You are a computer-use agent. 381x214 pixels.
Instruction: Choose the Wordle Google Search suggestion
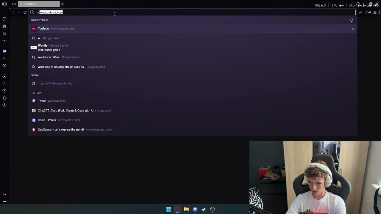193,48
